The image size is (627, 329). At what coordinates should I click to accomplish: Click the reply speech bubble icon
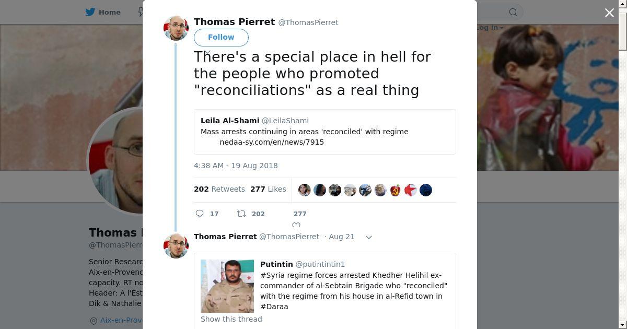[x=200, y=214]
